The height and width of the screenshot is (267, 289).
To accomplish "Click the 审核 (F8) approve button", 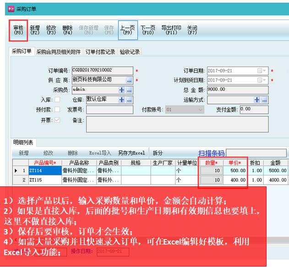I will [x=18, y=30].
